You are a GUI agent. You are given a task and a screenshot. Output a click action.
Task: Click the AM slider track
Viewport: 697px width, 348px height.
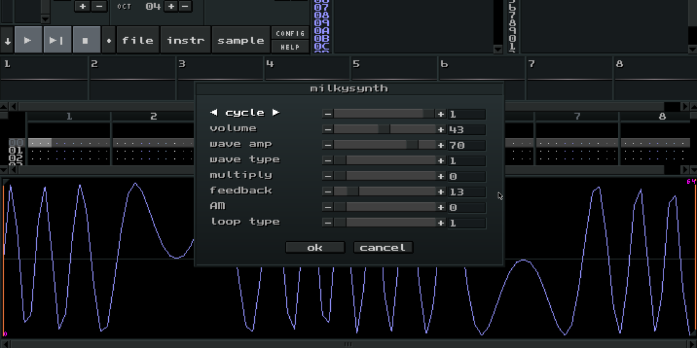click(x=385, y=208)
